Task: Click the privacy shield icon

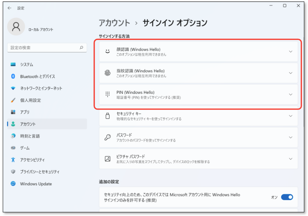Action: 13,172
